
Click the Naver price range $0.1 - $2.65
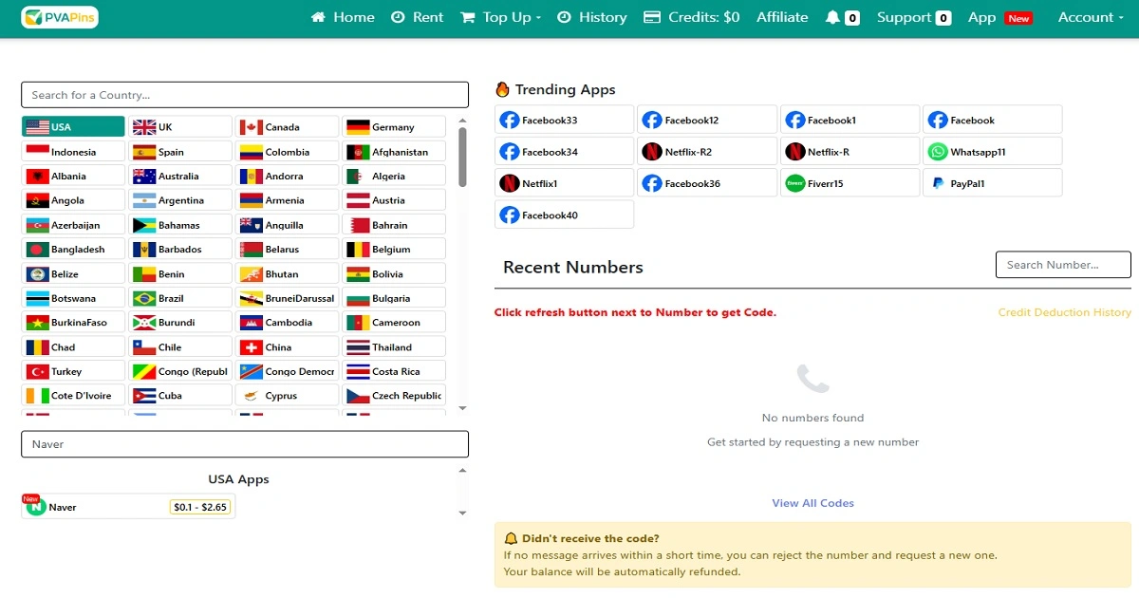200,507
